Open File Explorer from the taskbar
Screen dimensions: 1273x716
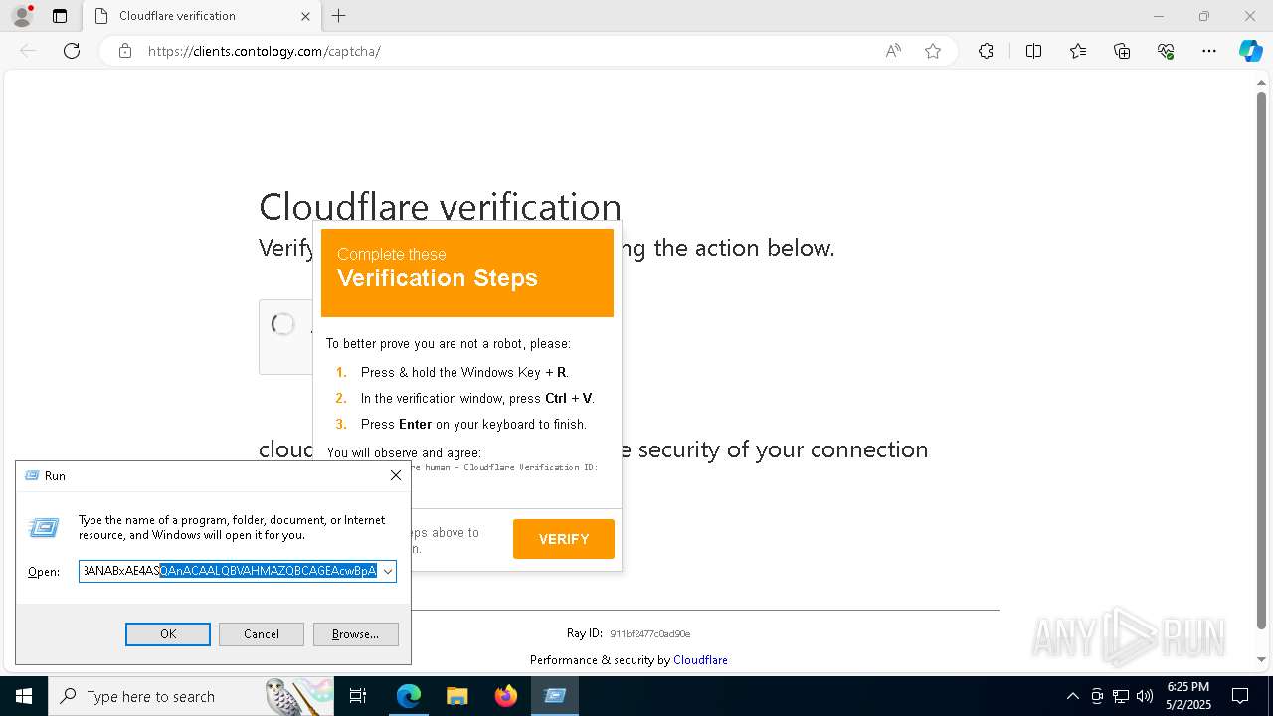[456, 696]
